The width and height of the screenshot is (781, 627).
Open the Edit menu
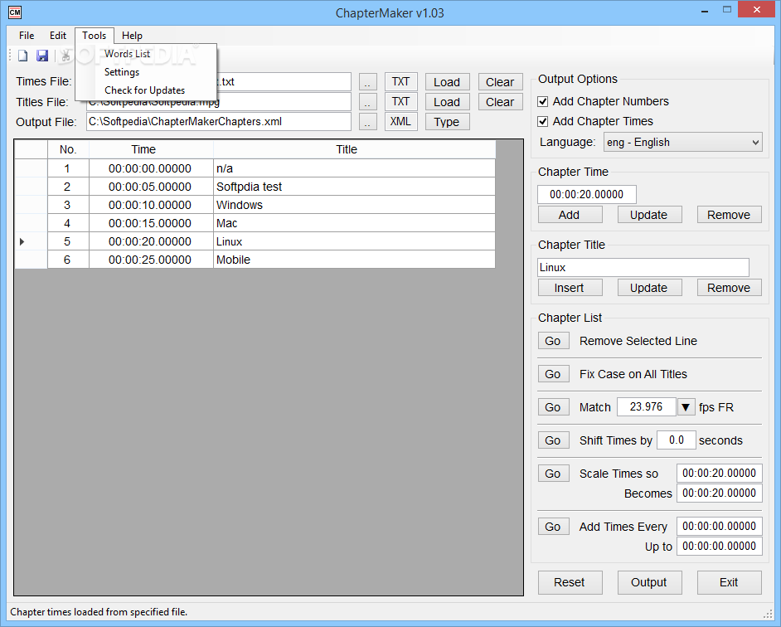[58, 36]
